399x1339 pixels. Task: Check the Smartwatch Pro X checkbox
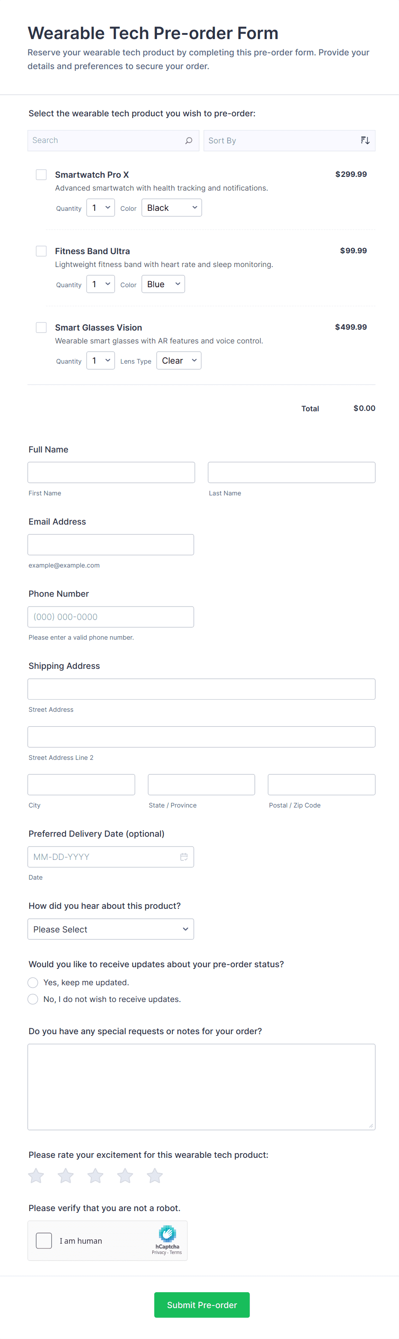pyautogui.click(x=41, y=175)
